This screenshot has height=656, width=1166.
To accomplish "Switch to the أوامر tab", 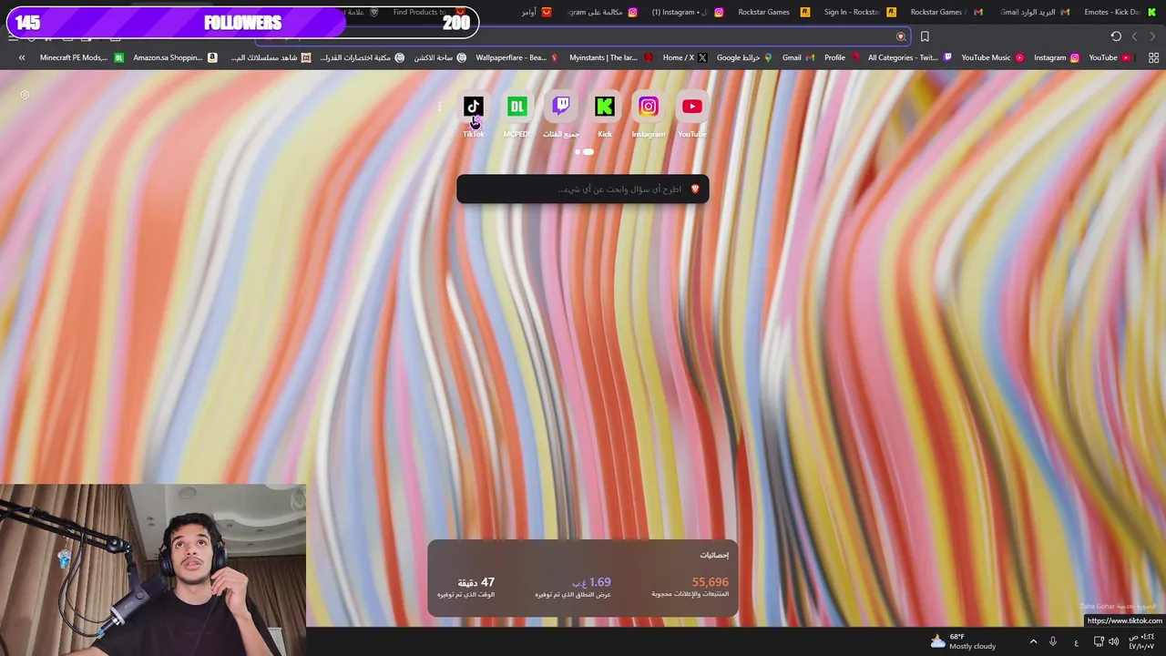I will [x=537, y=12].
